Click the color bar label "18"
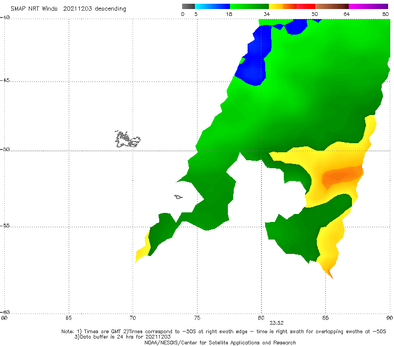Screen dimensions: 394x346 [x=229, y=14]
